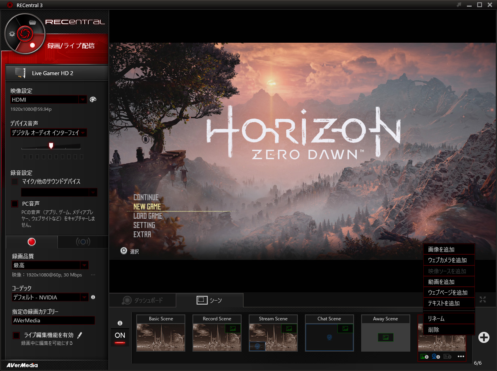Image resolution: width=497 pixels, height=371 pixels.
Task: Click the 6/6 scene count text
Action: [x=478, y=363]
